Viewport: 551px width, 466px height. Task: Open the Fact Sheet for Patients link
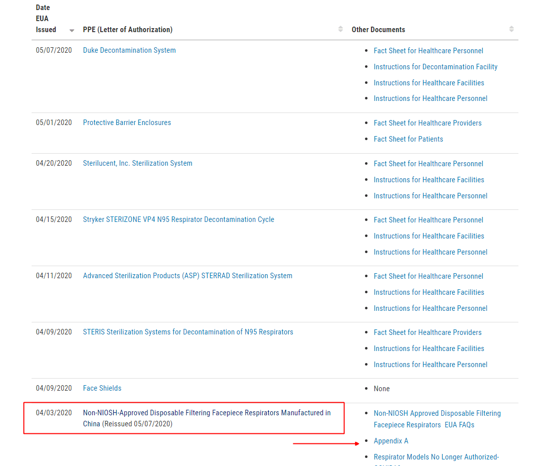pyautogui.click(x=408, y=139)
